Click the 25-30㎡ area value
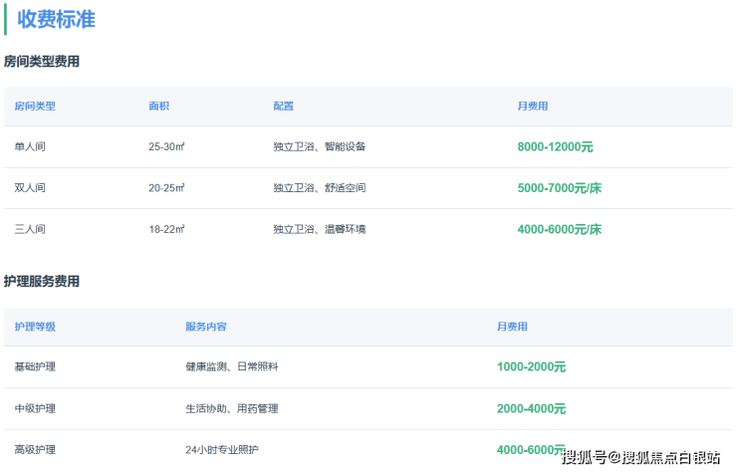The image size is (737, 473). click(x=166, y=147)
